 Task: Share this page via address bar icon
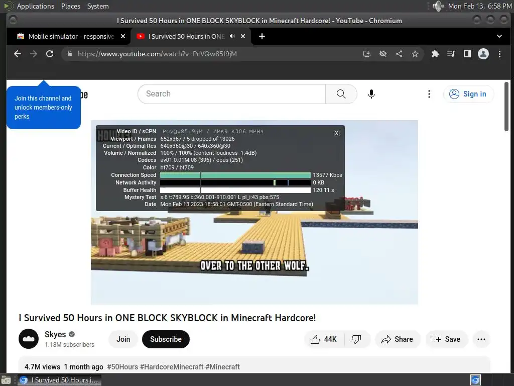[399, 54]
